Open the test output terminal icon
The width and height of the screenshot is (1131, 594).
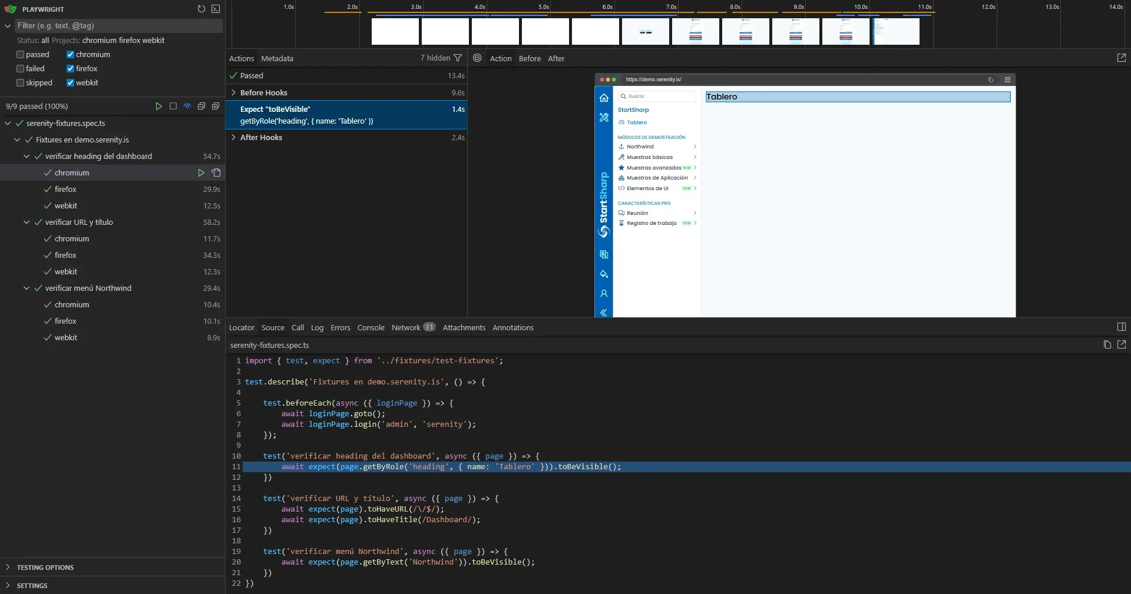point(216,9)
